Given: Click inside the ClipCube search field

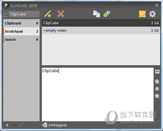Looking at the screenshot, I should pyautogui.click(x=21, y=14).
